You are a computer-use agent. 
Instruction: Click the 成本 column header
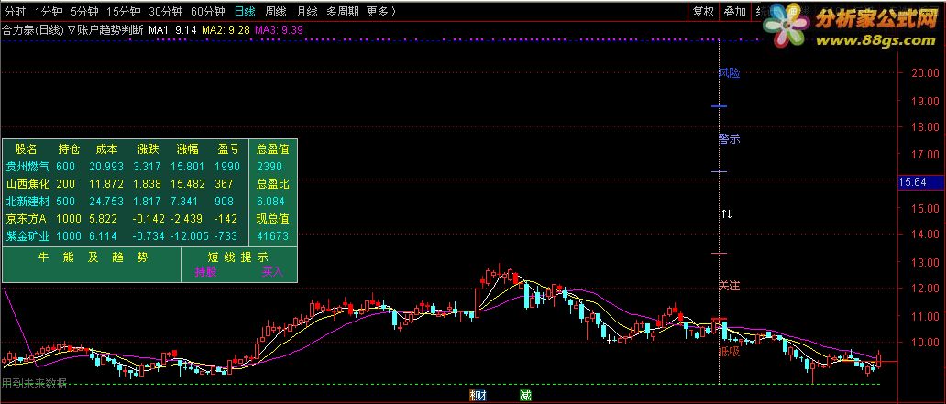click(106, 149)
